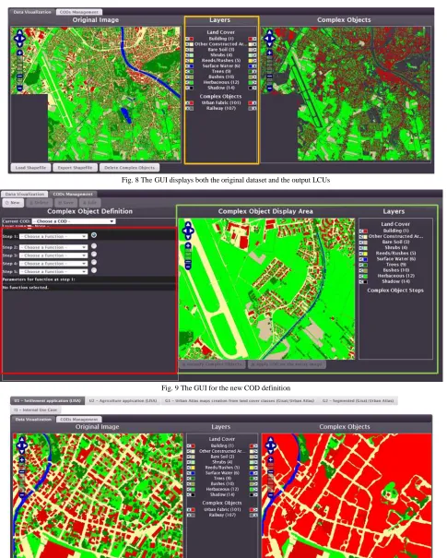Image resolution: width=447 pixels, height=558 pixels.
Task: Select the Step 2 radio button
Action: pyautogui.click(x=94, y=246)
